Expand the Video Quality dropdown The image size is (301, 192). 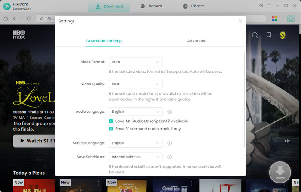(135, 84)
